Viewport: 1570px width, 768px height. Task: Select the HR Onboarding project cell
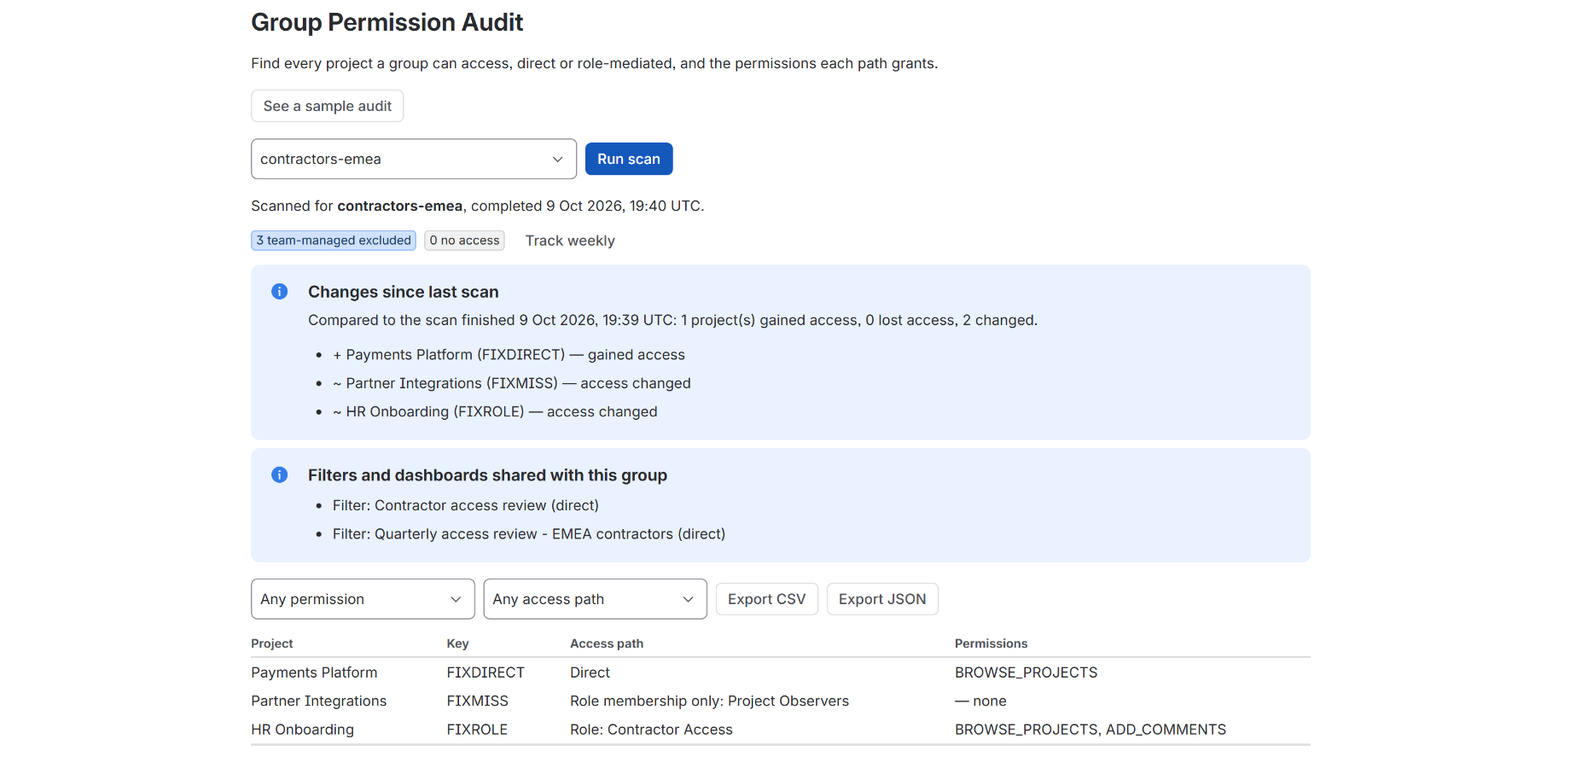point(303,730)
